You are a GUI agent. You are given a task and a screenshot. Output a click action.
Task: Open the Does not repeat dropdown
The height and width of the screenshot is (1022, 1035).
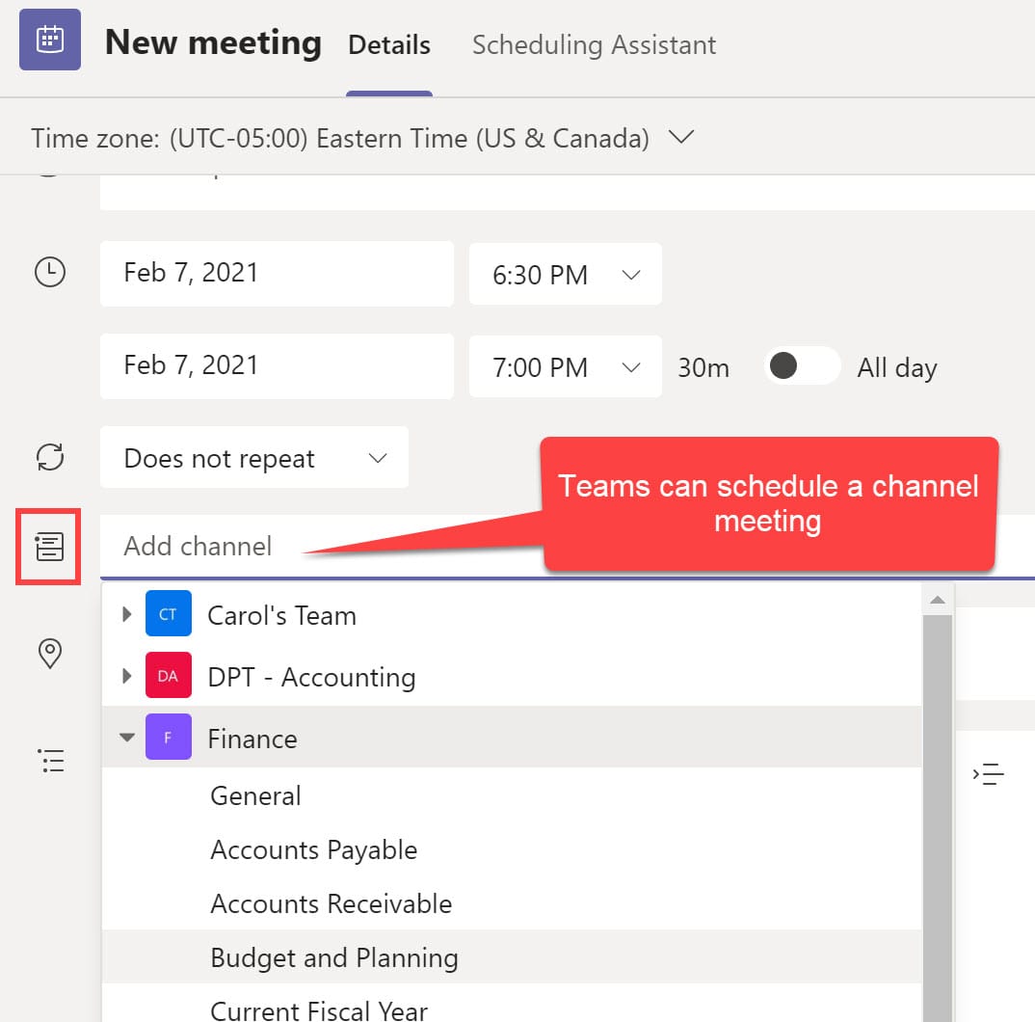(253, 458)
